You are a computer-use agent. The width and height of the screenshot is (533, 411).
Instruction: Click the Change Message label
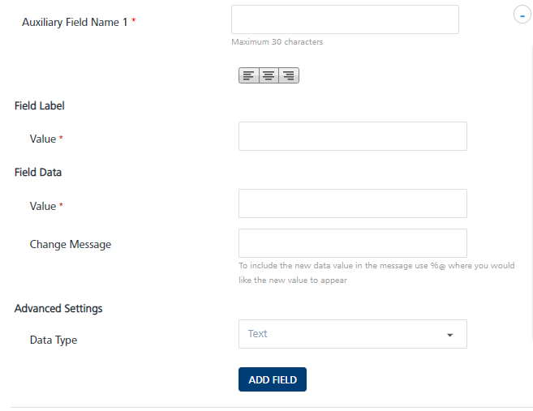pos(71,244)
